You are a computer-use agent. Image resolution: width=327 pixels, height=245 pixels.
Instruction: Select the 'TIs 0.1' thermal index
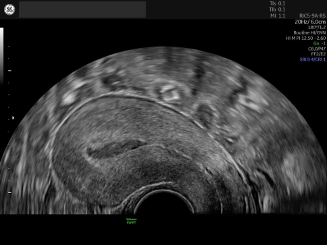coord(277,3)
